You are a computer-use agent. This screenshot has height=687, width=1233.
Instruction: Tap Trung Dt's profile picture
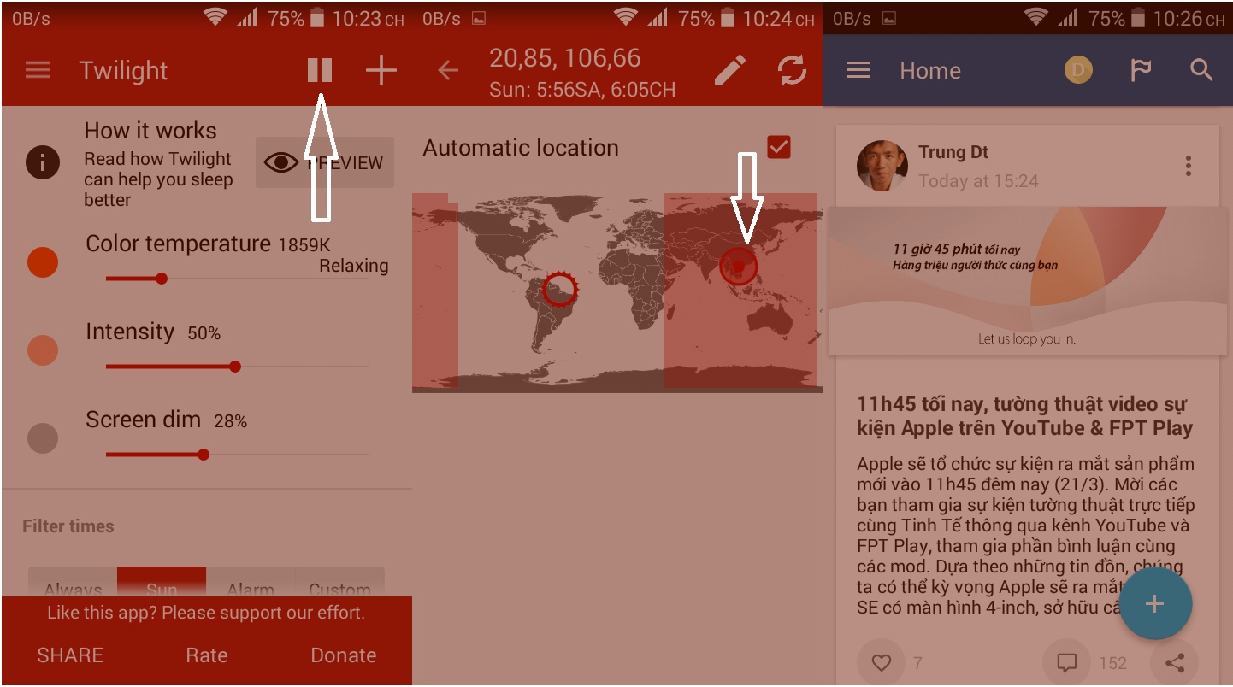coord(882,166)
